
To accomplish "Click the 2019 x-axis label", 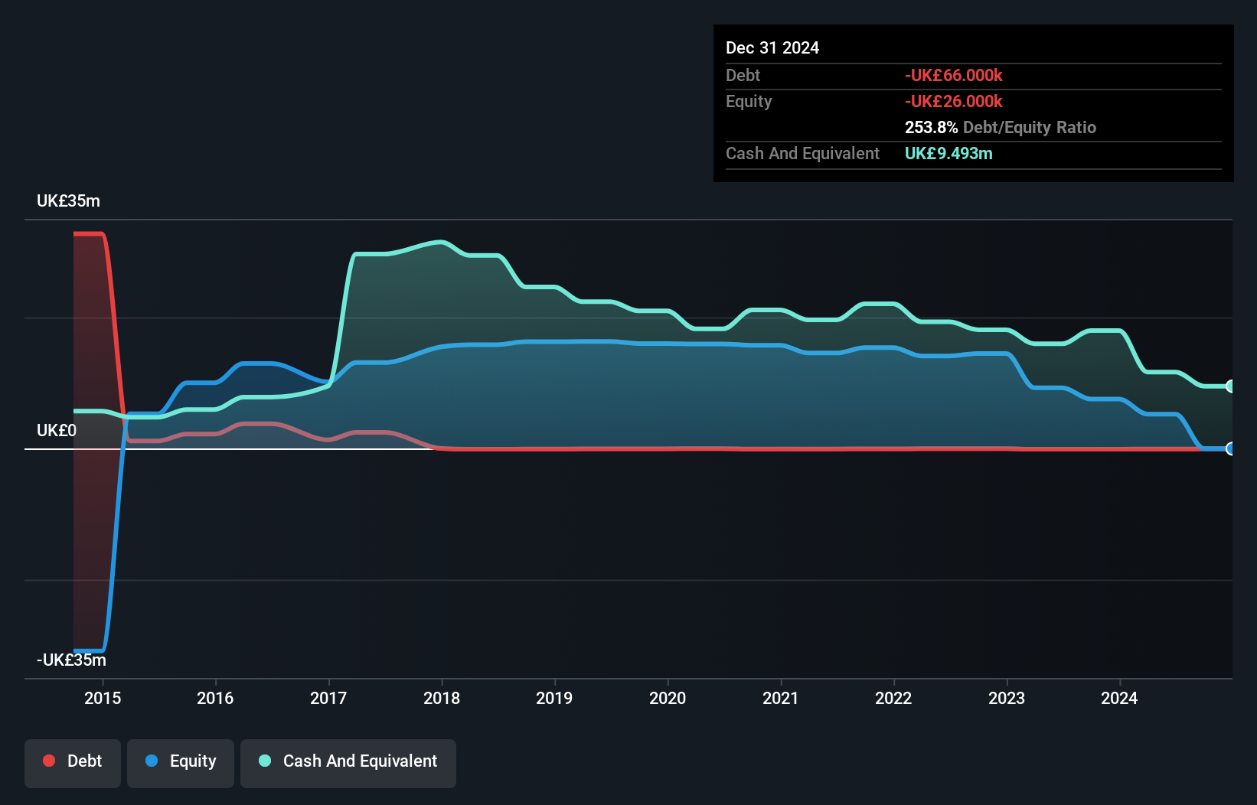I will (x=554, y=698).
